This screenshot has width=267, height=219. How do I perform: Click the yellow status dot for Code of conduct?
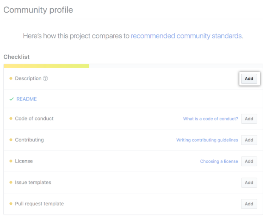point(11,119)
